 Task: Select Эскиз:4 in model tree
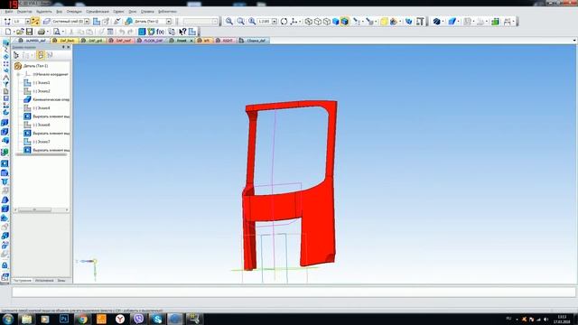click(x=42, y=108)
